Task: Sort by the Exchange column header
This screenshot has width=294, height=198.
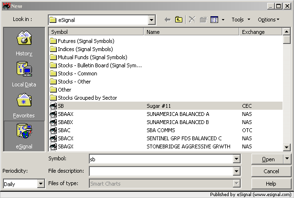Action: click(261, 31)
